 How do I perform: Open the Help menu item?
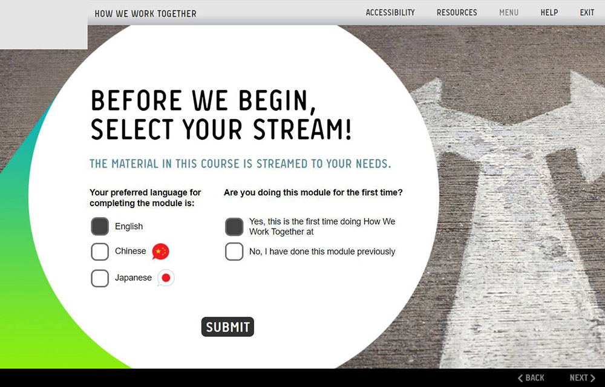[549, 13]
